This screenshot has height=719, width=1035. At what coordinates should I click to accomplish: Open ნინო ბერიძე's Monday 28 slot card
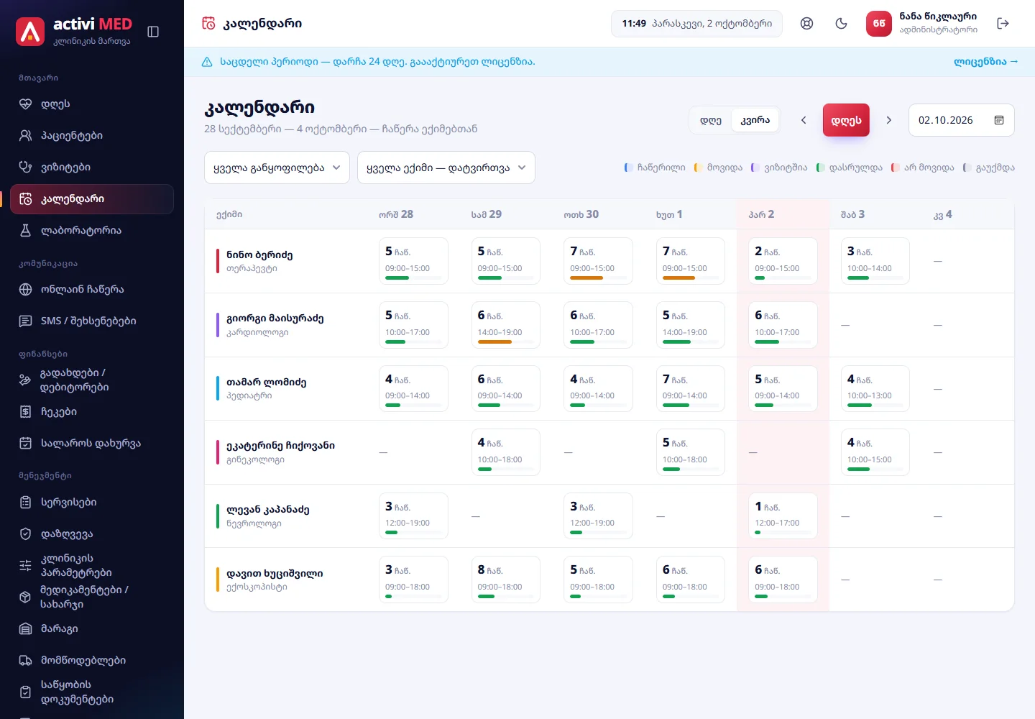pos(413,261)
